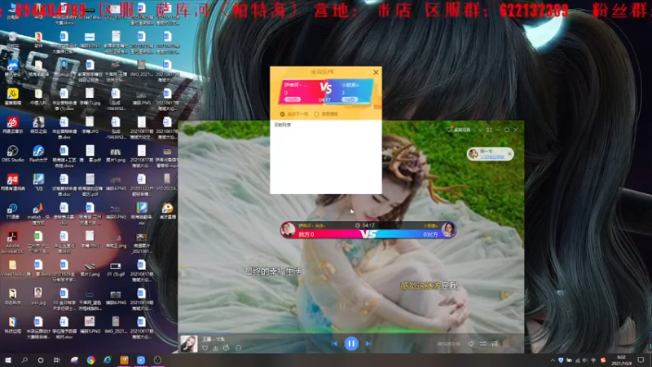The height and width of the screenshot is (367, 652).
Task: Select the matlab desktop shortcut
Action: [x=38, y=214]
